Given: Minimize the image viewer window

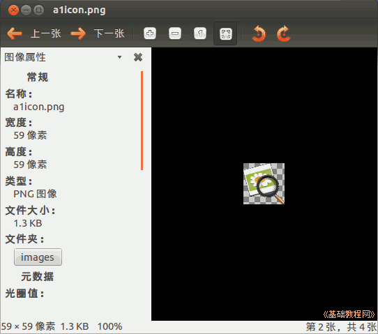Looking at the screenshot, I should tap(26, 10).
